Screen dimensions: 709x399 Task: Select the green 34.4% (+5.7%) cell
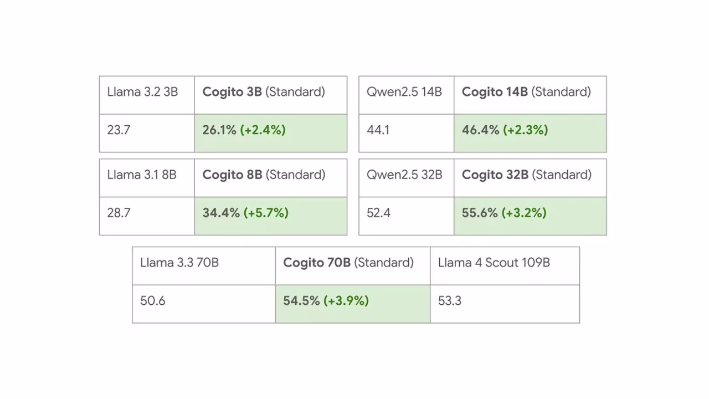[271, 216]
